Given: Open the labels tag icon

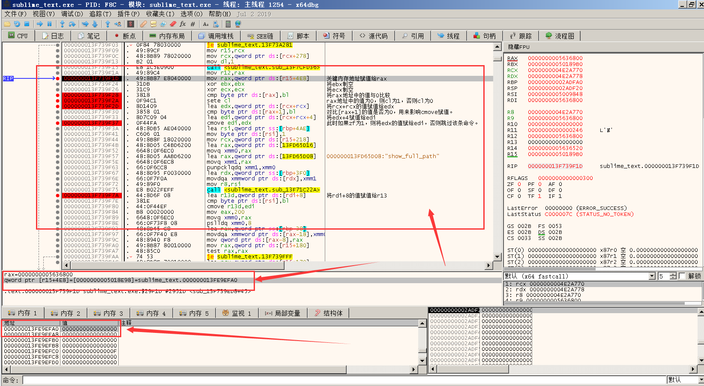Looking at the screenshot, I should point(163,24).
